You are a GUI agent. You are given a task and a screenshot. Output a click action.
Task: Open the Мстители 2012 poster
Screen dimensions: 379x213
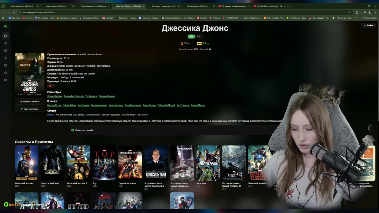(x=208, y=163)
